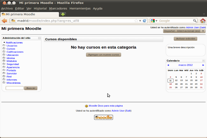Open the Marcadores menu

[x=58, y=8]
